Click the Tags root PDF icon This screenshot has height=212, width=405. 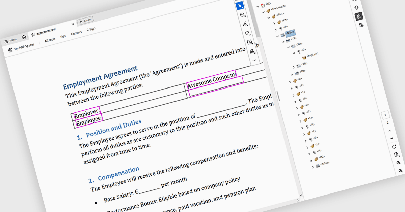262,5
